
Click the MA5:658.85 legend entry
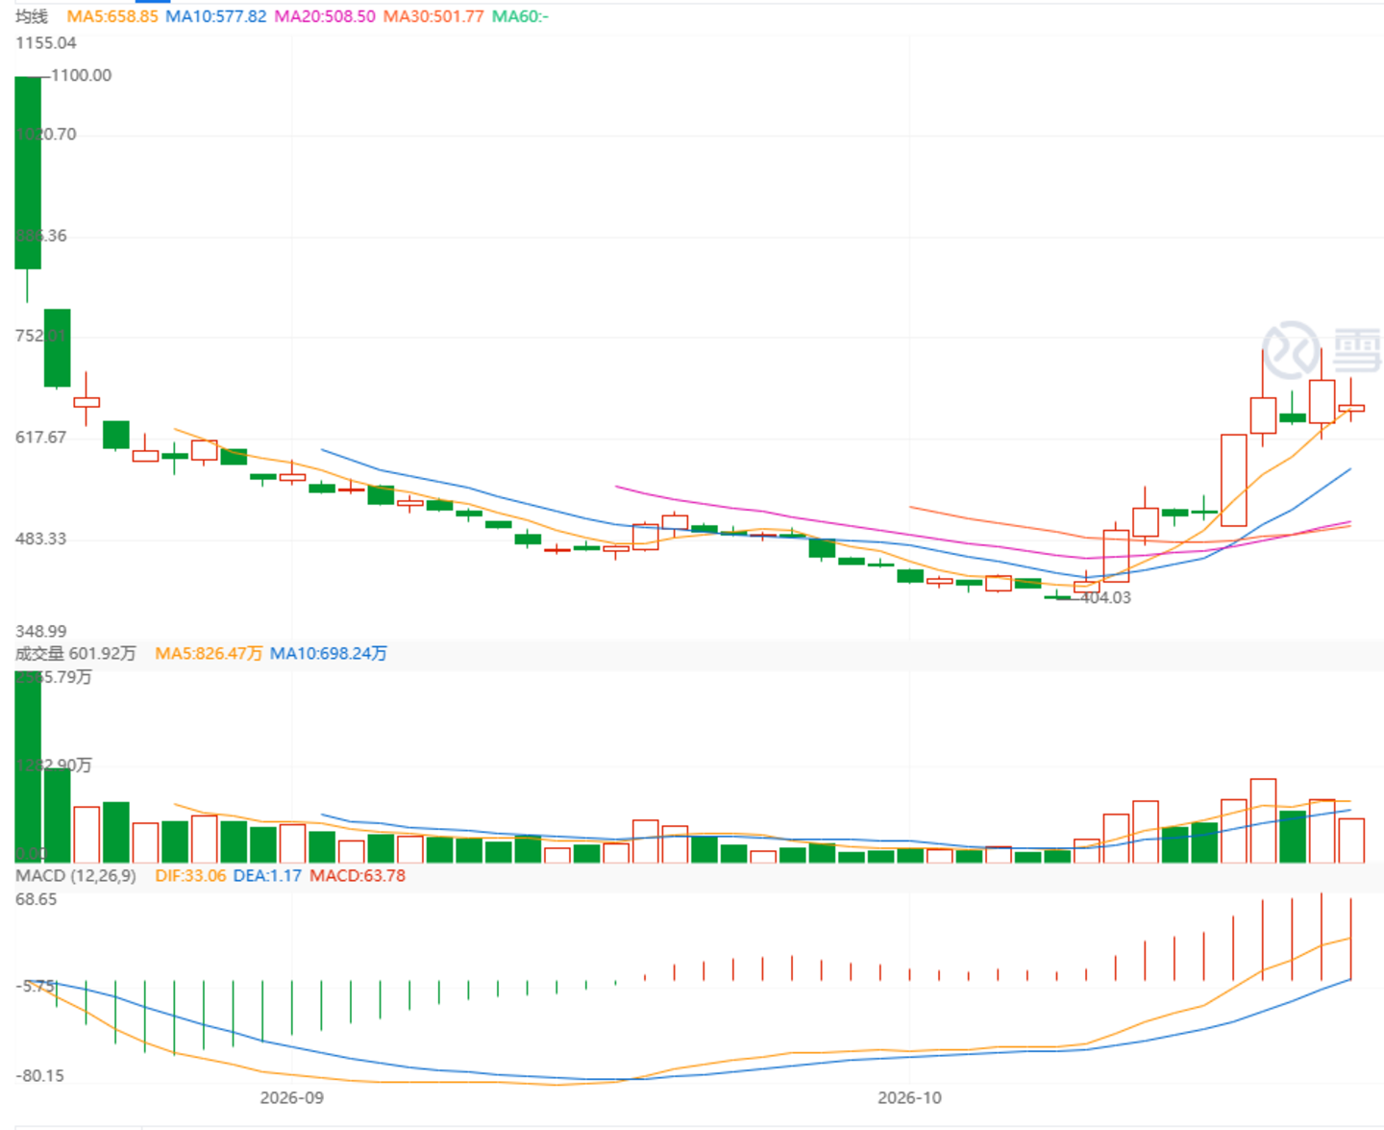pos(112,16)
